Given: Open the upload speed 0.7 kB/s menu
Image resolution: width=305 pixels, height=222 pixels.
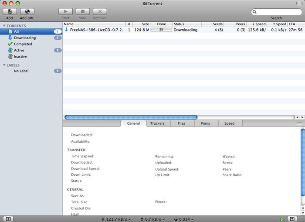Looking at the screenshot, I should (152, 219).
